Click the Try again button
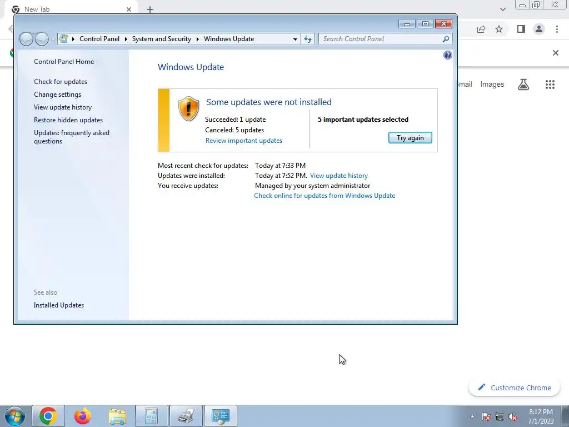Viewport: 569px width, 427px height. click(410, 138)
